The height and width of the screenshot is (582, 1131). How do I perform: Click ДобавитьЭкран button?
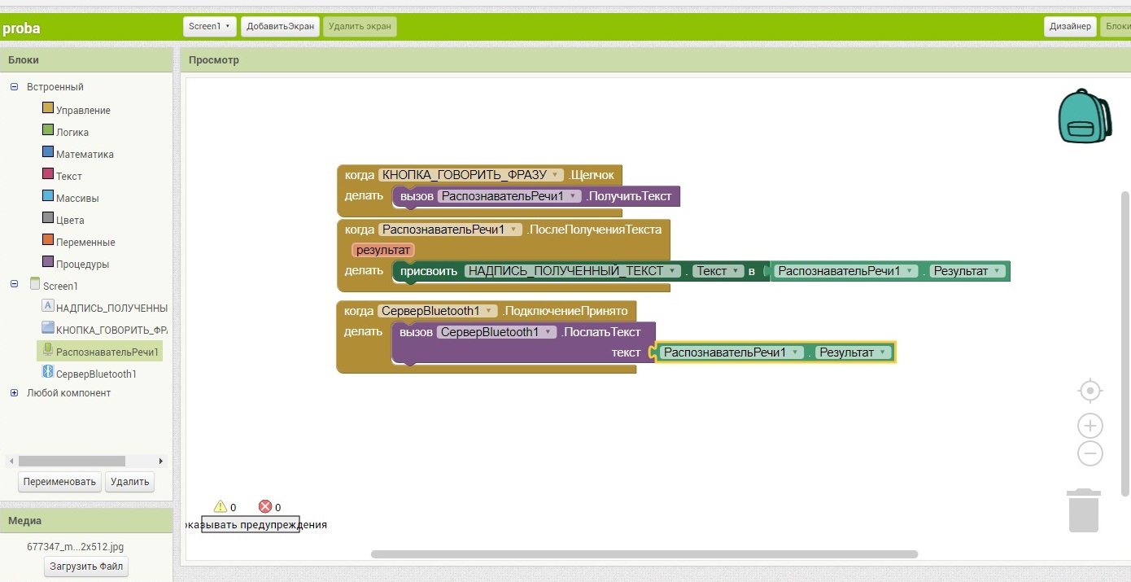[280, 26]
